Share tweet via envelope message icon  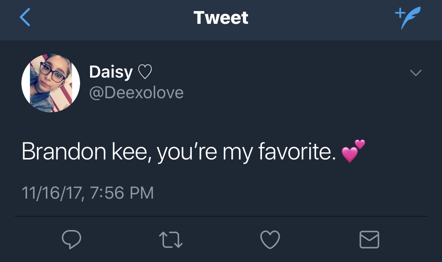pos(369,239)
